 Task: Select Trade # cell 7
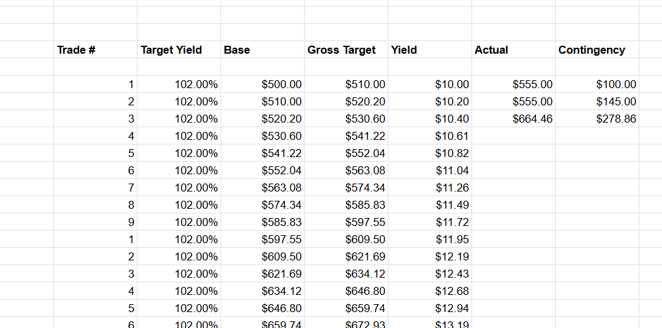coord(95,188)
